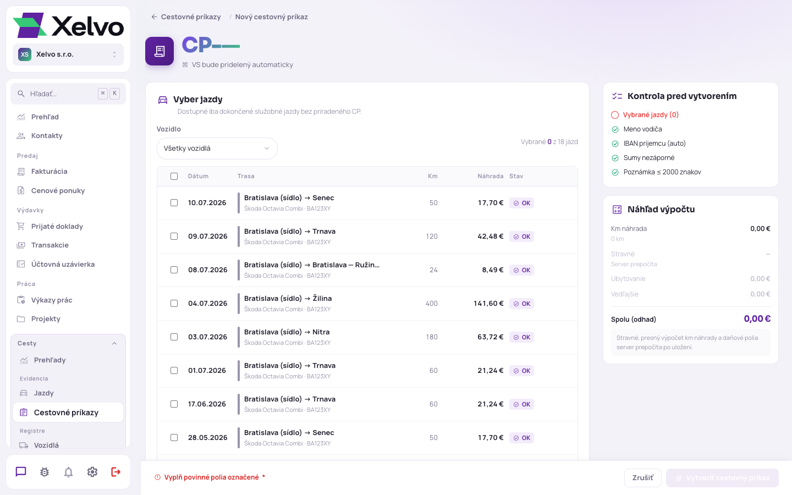Open the settings gear icon
This screenshot has width=792, height=495.
tap(92, 472)
